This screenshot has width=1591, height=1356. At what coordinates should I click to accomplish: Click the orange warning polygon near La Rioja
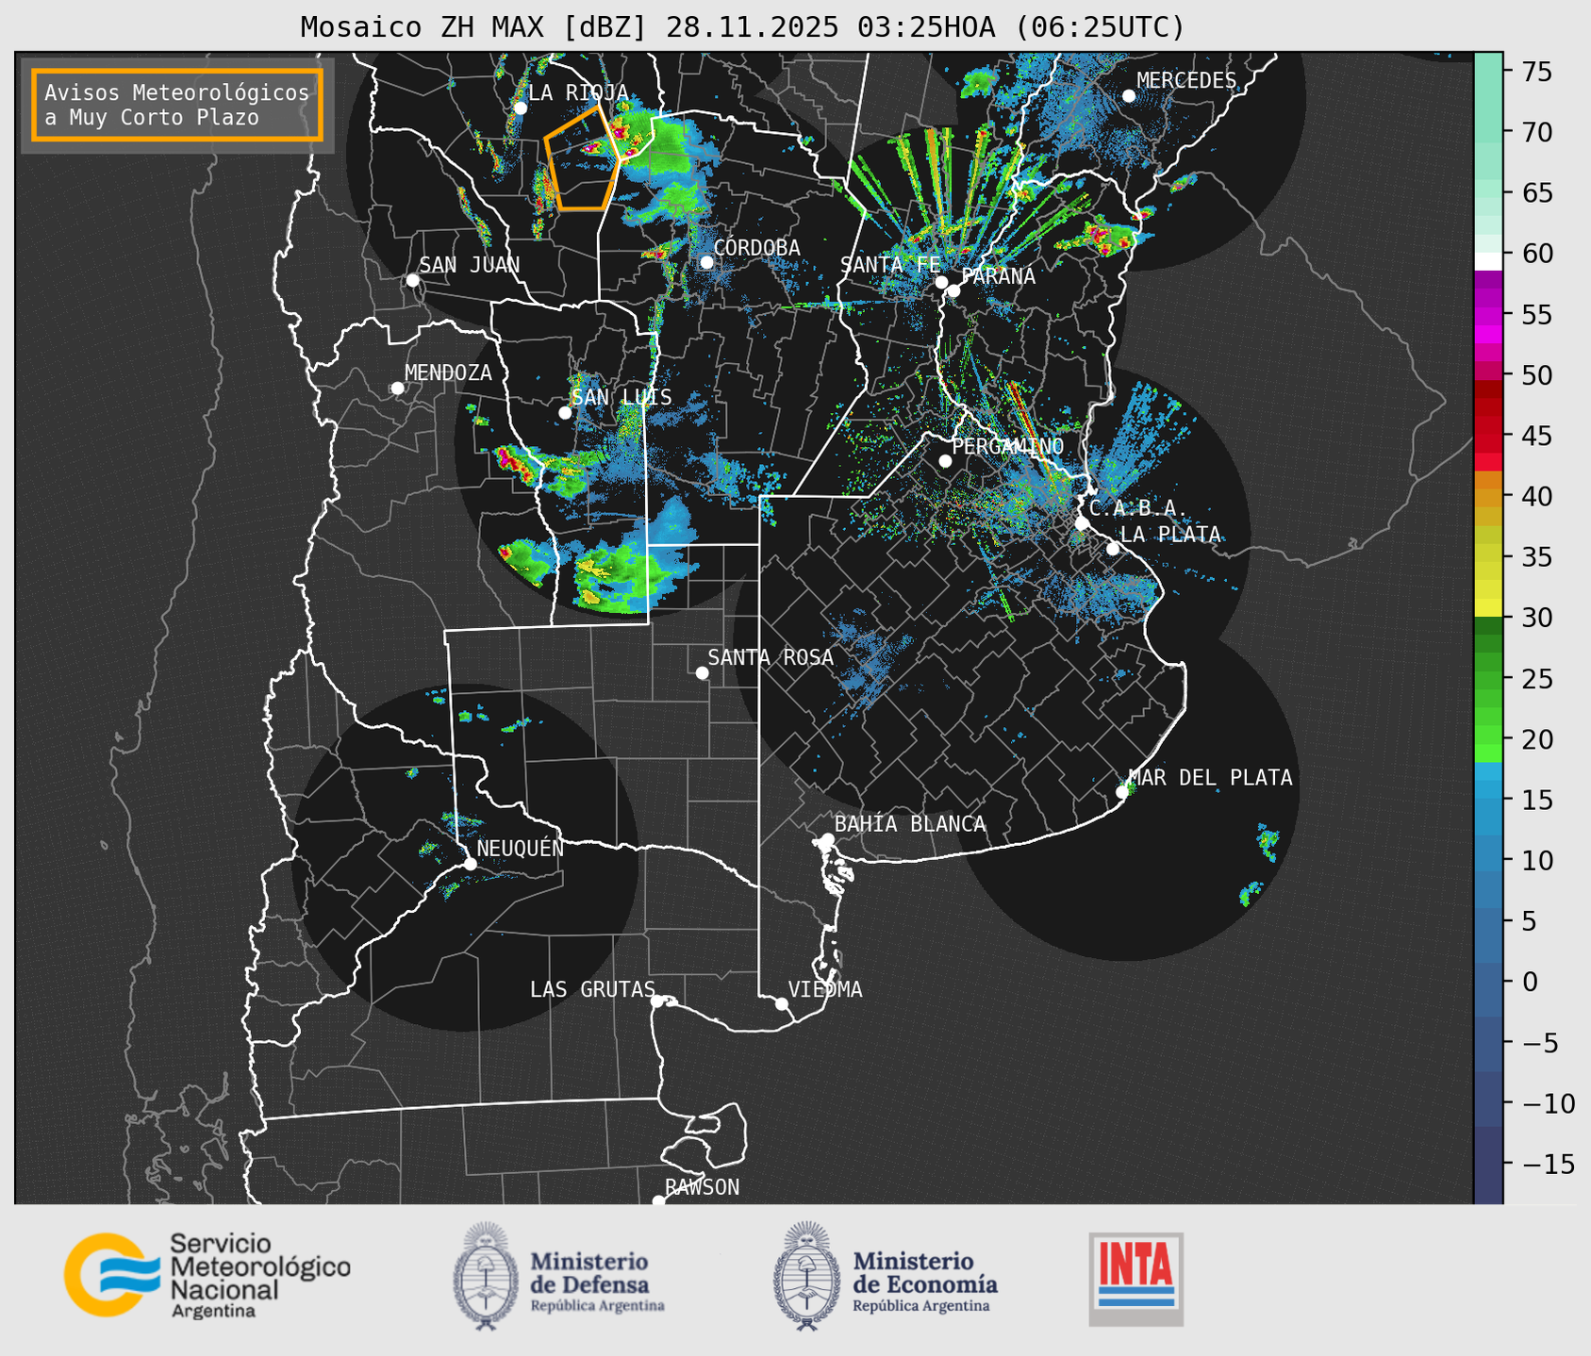(x=582, y=157)
